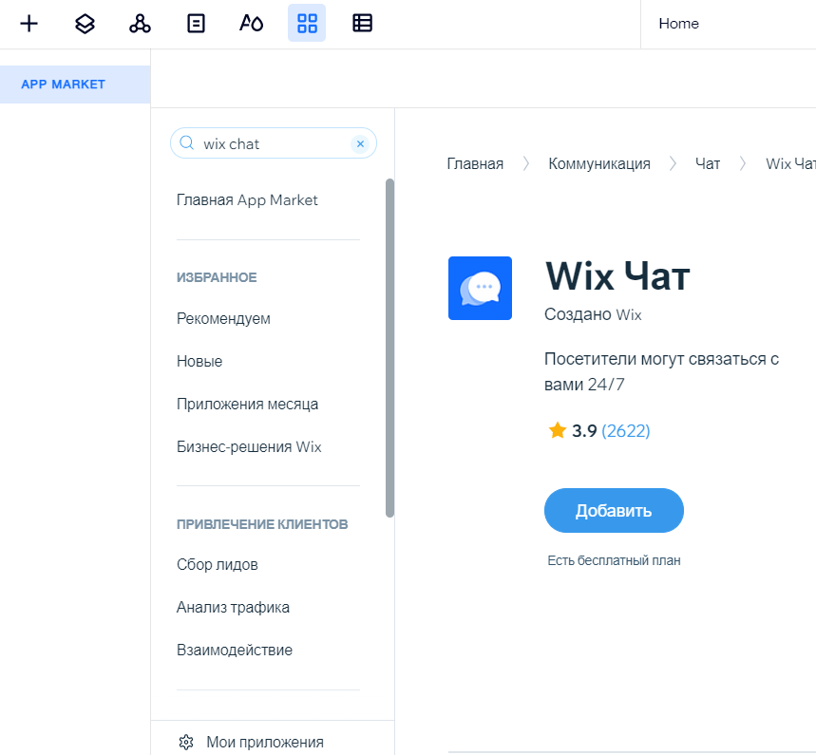Open the Анализ трафика category

click(233, 607)
